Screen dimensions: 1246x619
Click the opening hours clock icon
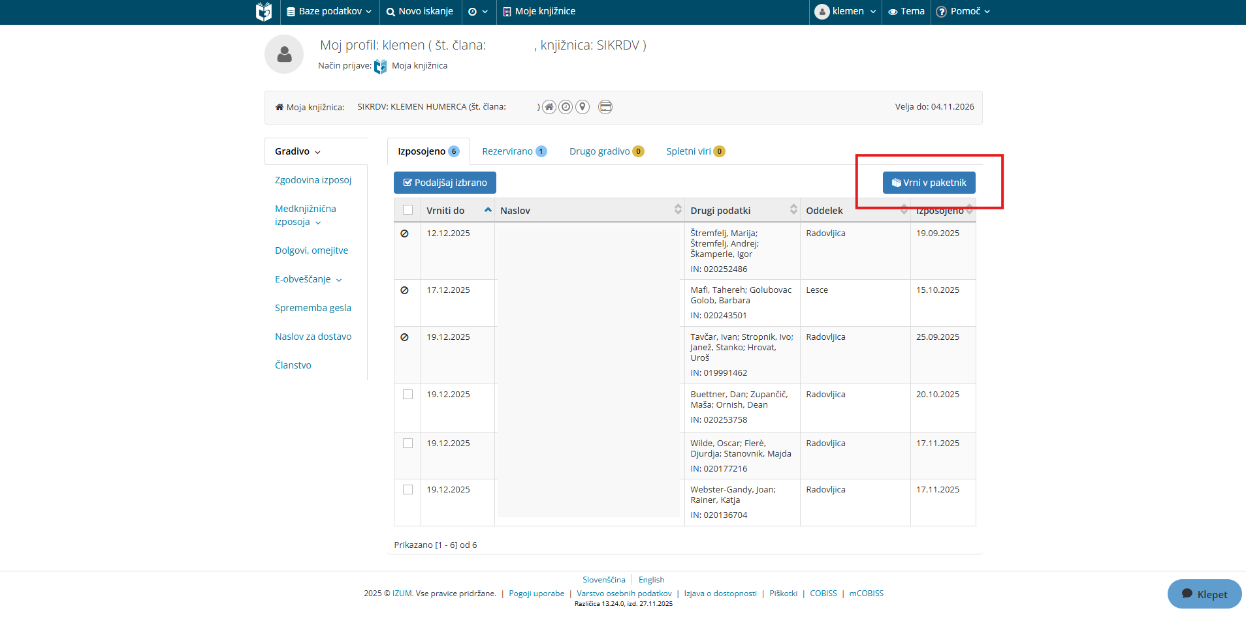(x=566, y=107)
